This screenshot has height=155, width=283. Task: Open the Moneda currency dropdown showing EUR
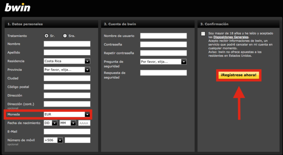click(67, 114)
